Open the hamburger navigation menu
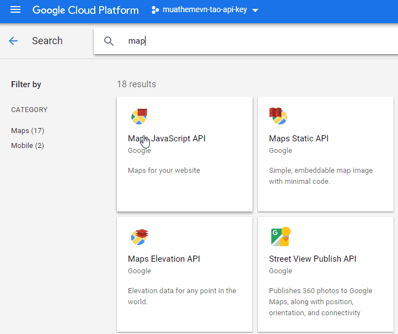This screenshot has width=398, height=334. click(15, 10)
